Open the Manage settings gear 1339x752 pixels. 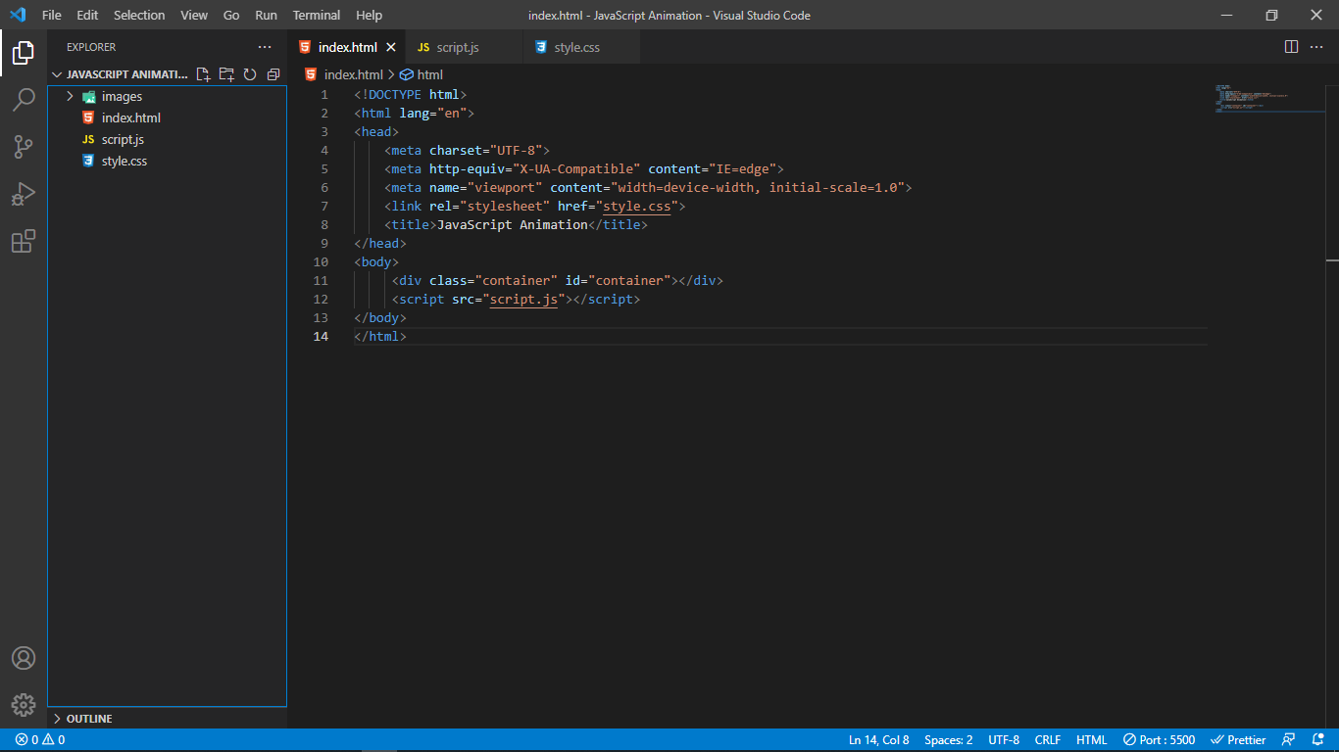pos(24,704)
